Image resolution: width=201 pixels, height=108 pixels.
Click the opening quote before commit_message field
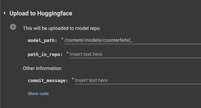[x=73, y=79]
